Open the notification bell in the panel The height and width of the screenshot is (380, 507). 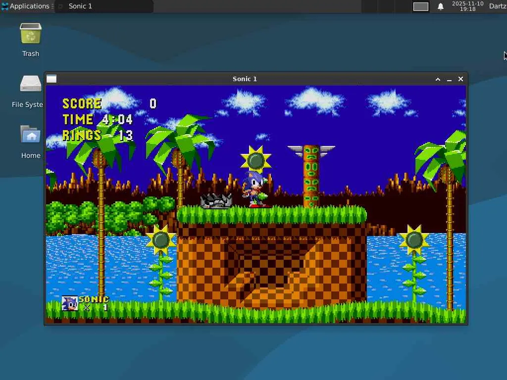click(440, 6)
